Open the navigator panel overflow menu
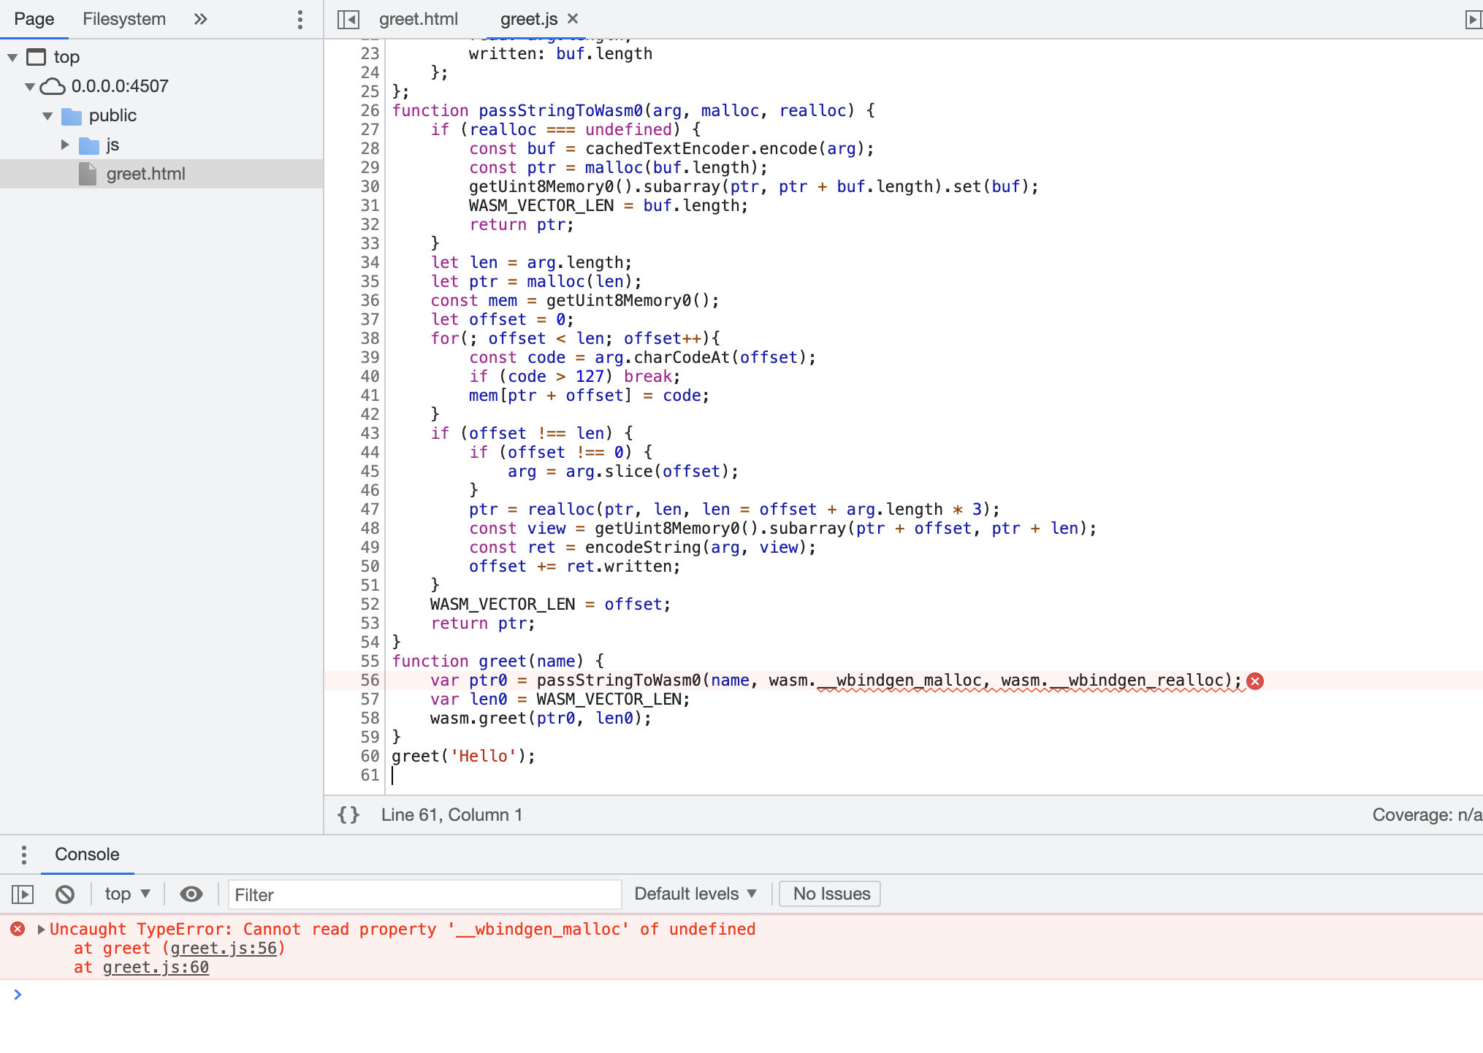 [300, 20]
